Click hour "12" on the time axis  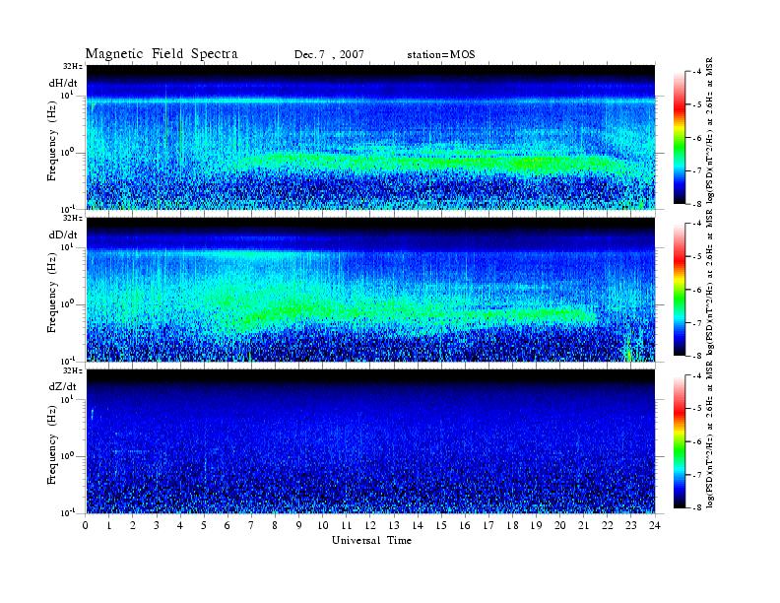click(x=370, y=525)
